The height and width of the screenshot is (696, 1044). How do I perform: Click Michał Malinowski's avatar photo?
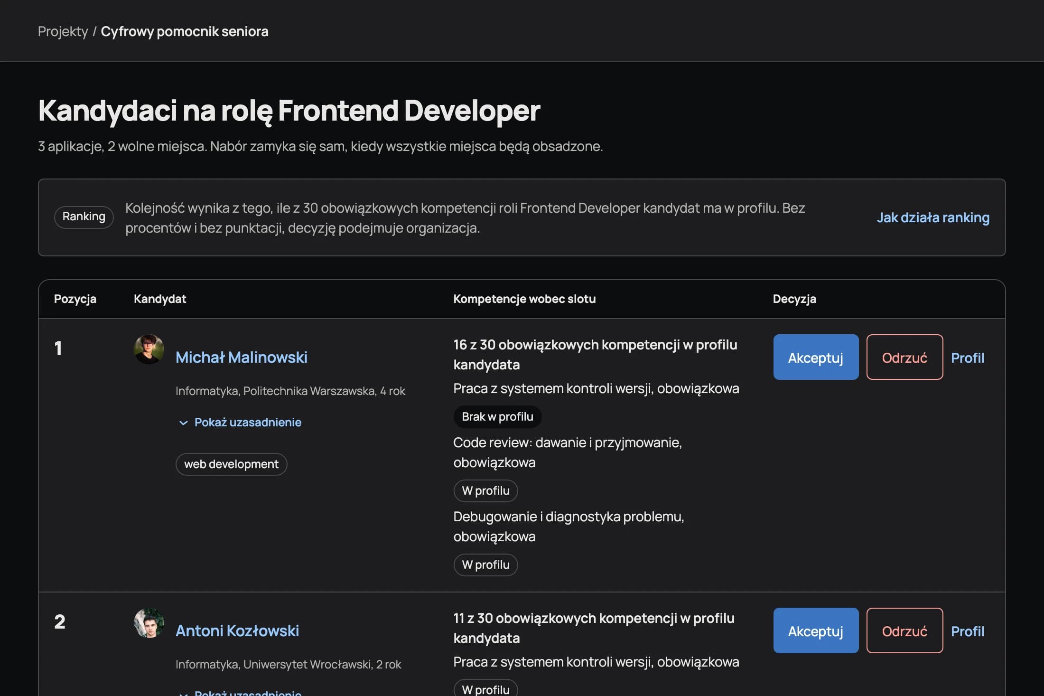point(149,349)
